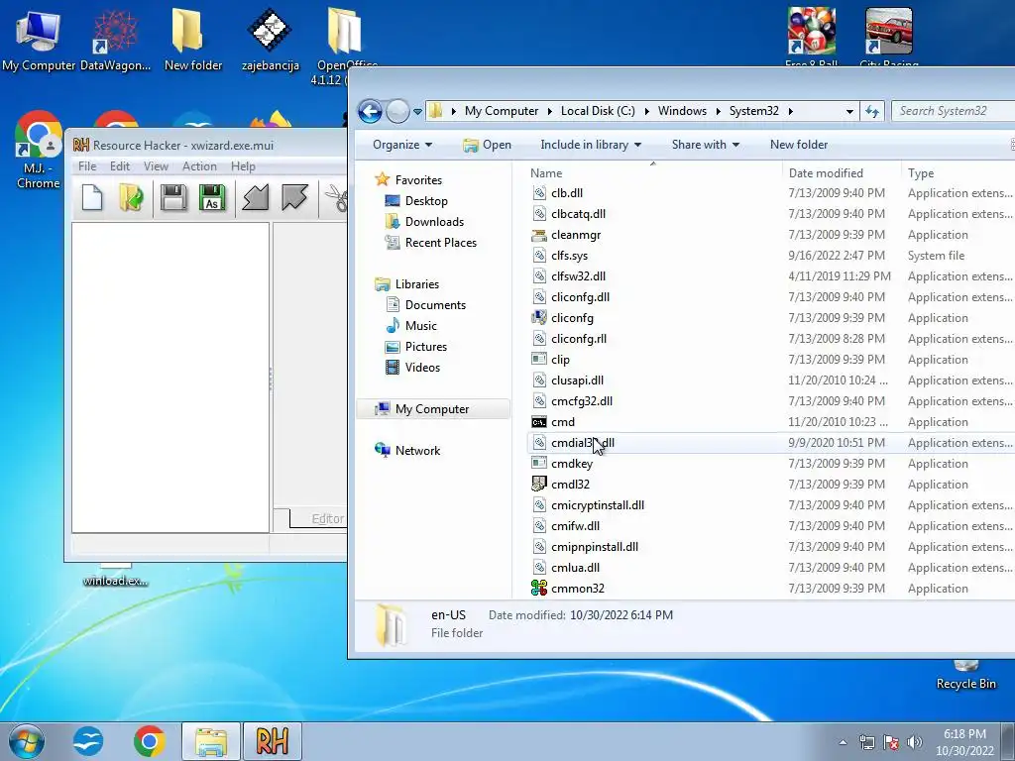Viewport: 1015px width, 761px height.
Task: Click New file icon in Resource Hacker
Action: pos(92,197)
